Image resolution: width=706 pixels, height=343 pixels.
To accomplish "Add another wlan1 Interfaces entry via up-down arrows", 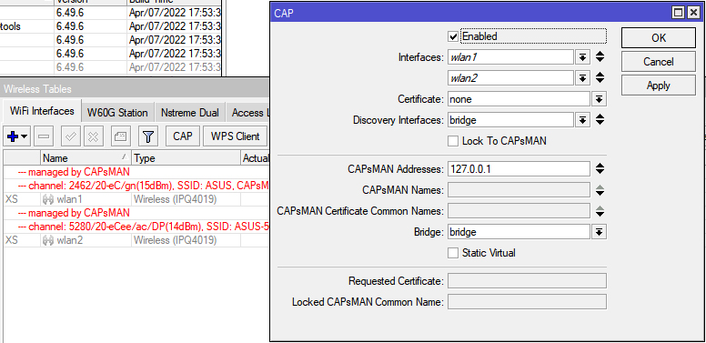I will (x=600, y=57).
